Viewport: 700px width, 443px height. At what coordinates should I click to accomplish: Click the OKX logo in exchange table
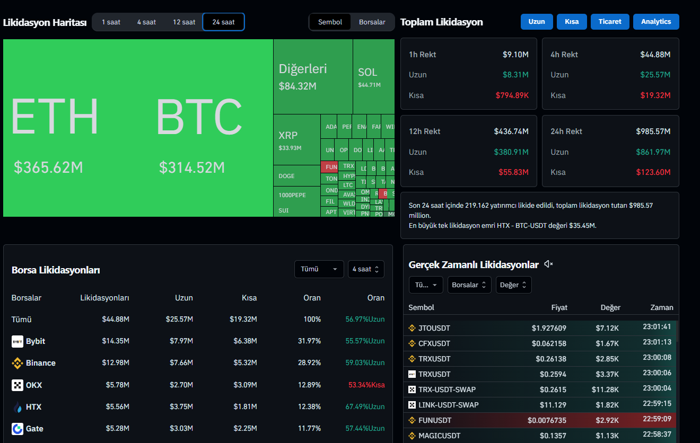tap(17, 385)
